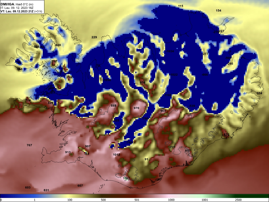Click the map value 737
269x202 pixels.
click(x=55, y=61)
